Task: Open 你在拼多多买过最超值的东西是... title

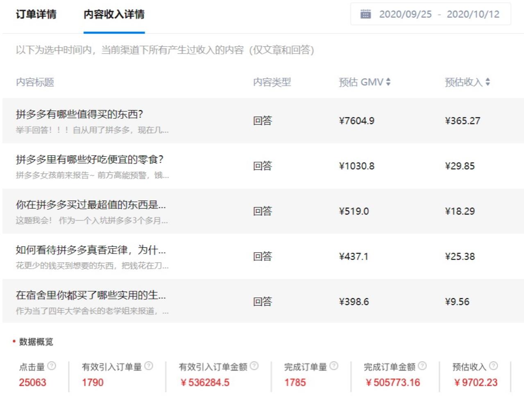Action: point(91,205)
